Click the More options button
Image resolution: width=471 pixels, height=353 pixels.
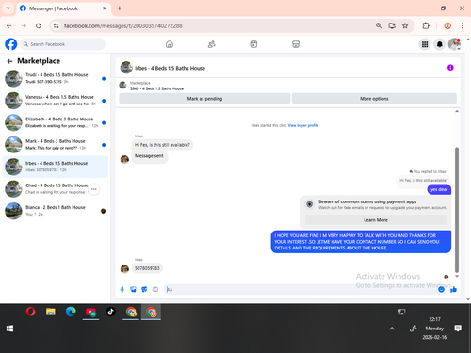point(374,99)
